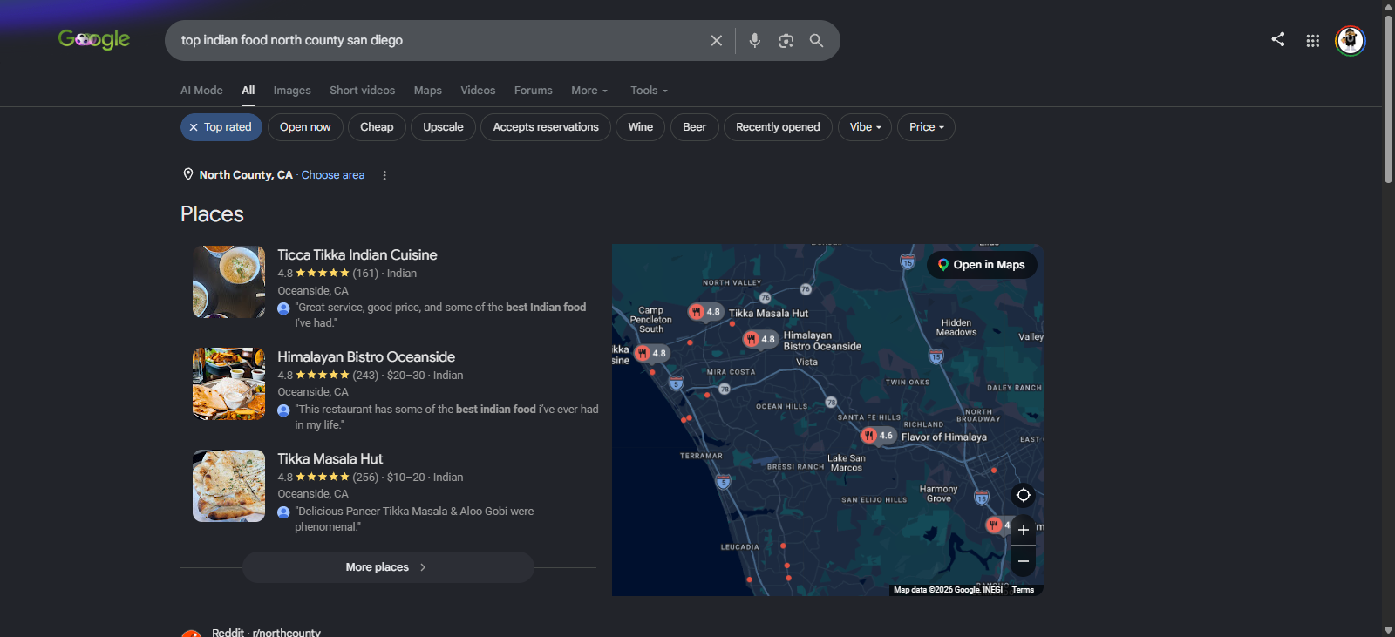Image resolution: width=1395 pixels, height=637 pixels.
Task: Expand the Vibe filter dropdown
Action: [x=865, y=127]
